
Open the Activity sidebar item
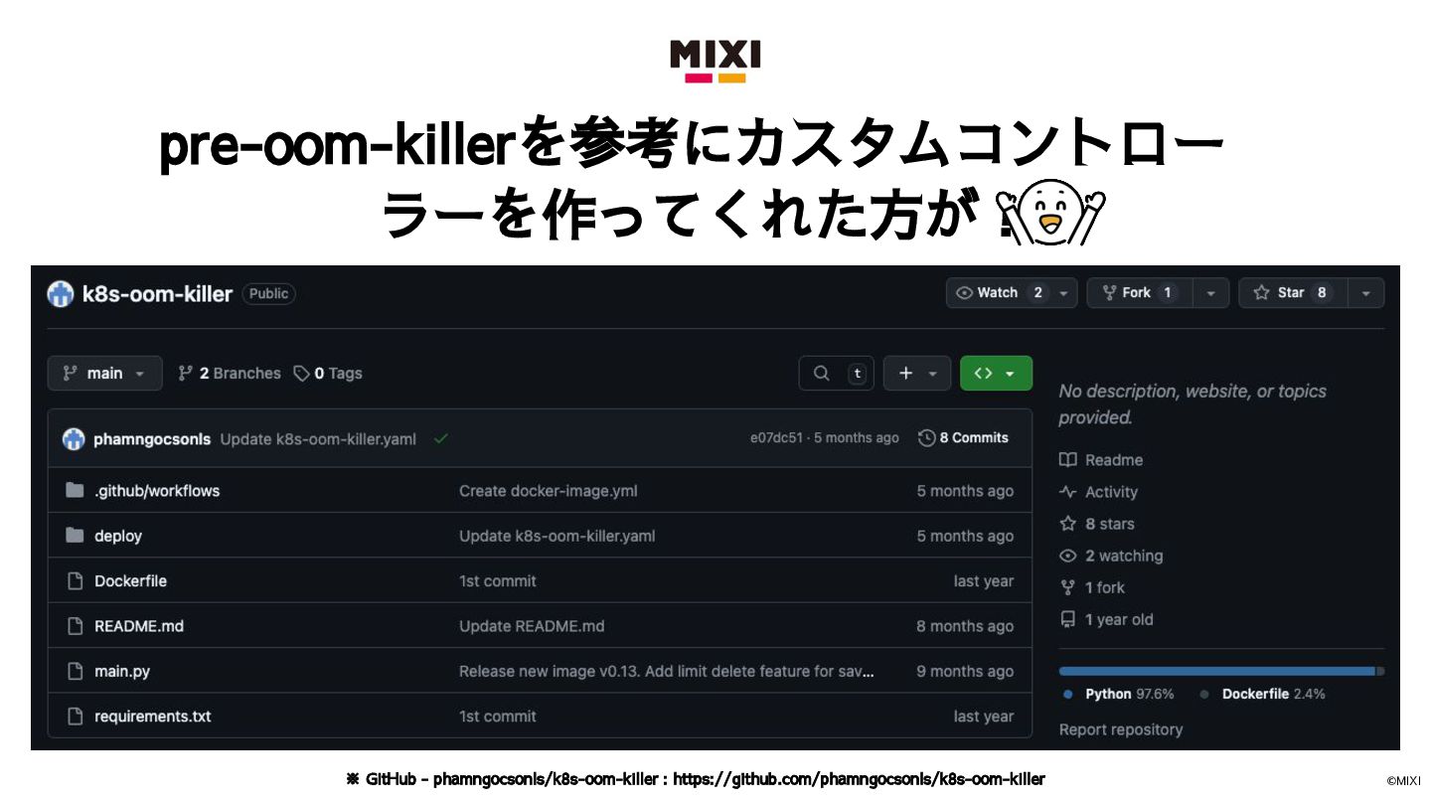pyautogui.click(x=1098, y=491)
